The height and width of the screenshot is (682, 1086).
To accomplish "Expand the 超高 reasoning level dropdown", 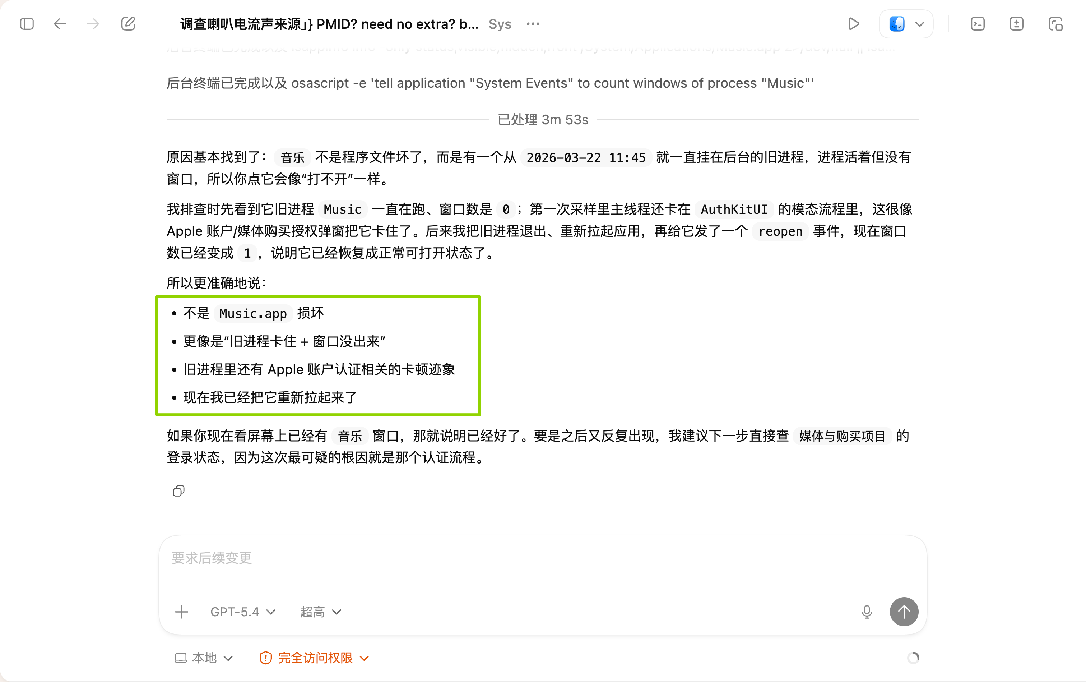I will click(x=321, y=612).
